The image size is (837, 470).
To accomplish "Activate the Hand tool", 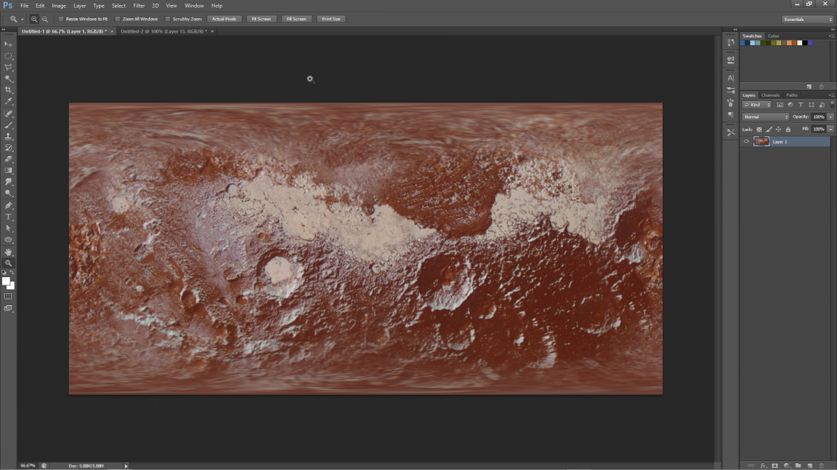I will 8,251.
